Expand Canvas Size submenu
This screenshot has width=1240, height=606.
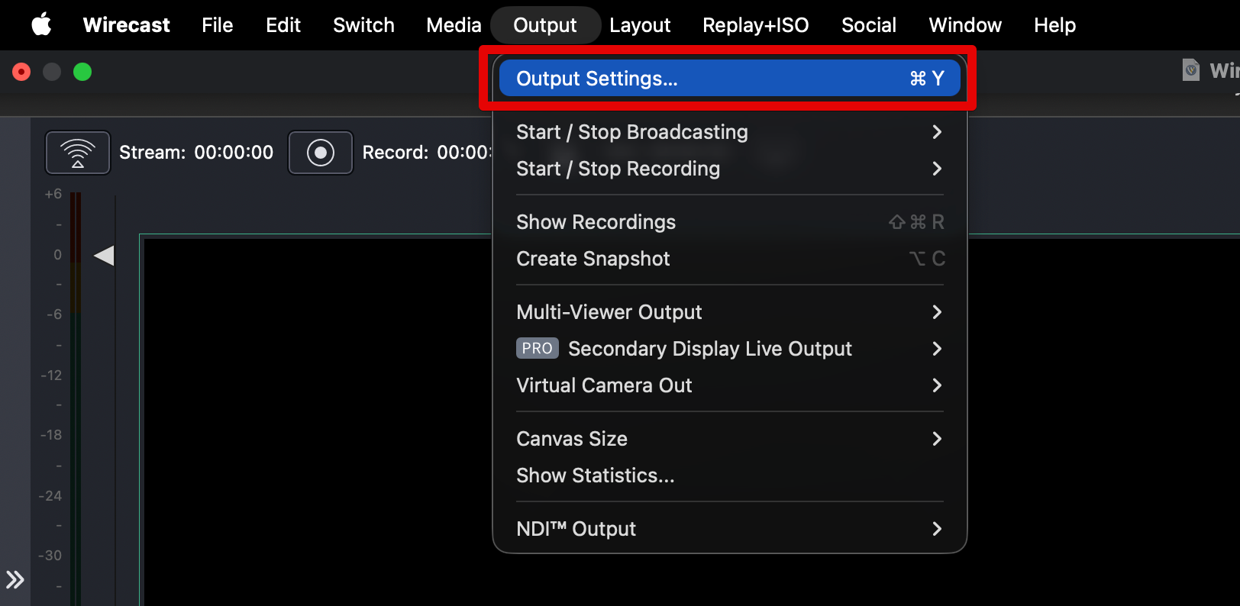tap(730, 439)
